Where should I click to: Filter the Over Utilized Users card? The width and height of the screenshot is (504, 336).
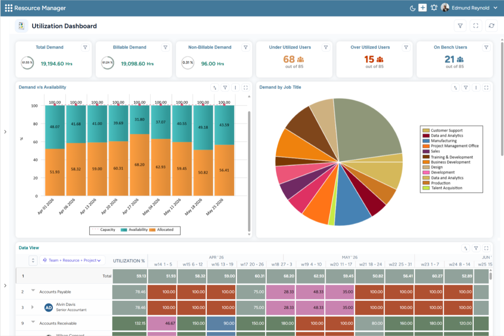(406, 47)
